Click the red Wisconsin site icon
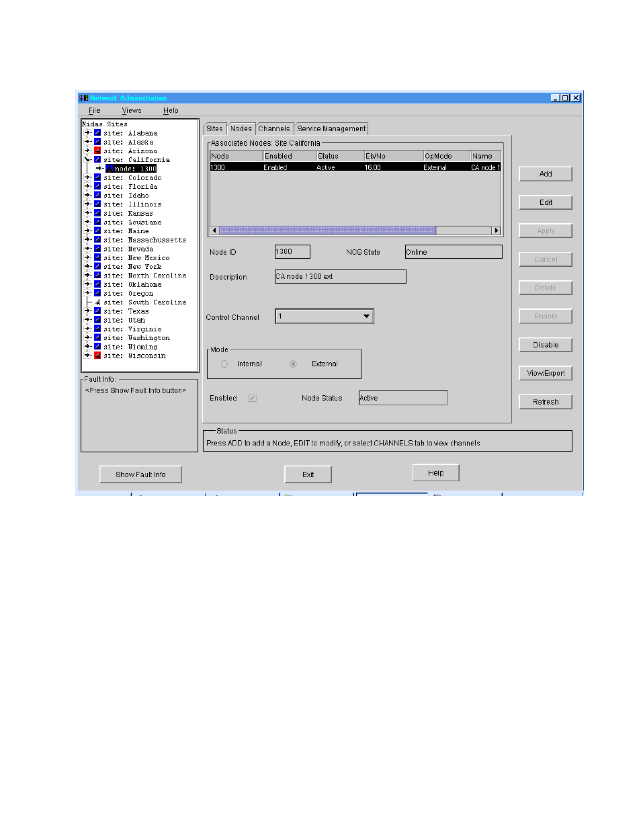Screen dimensions: 641x830 point(97,356)
